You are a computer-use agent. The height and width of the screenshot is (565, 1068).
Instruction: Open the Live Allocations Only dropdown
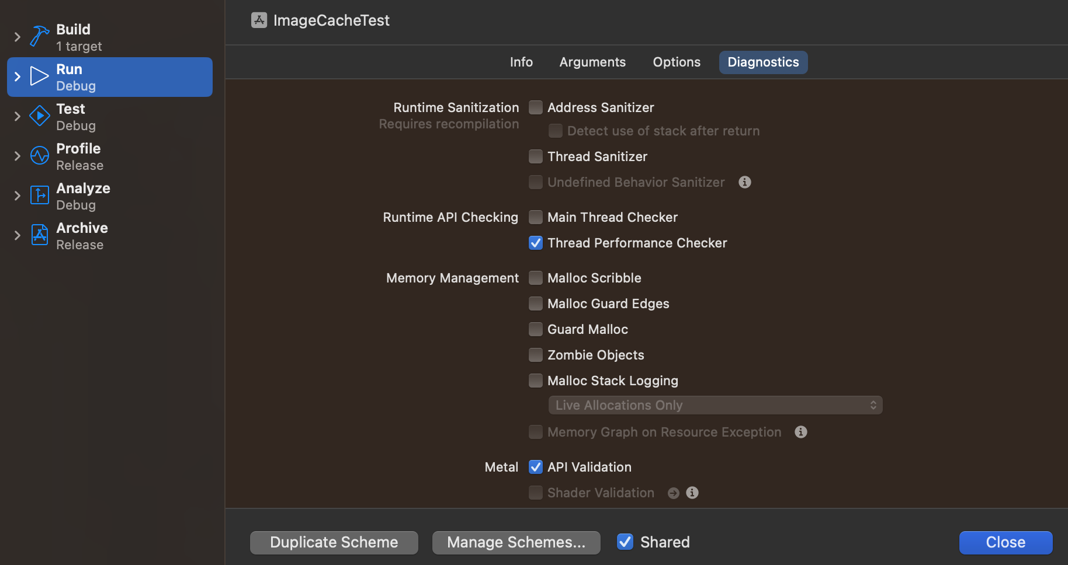pyautogui.click(x=715, y=405)
